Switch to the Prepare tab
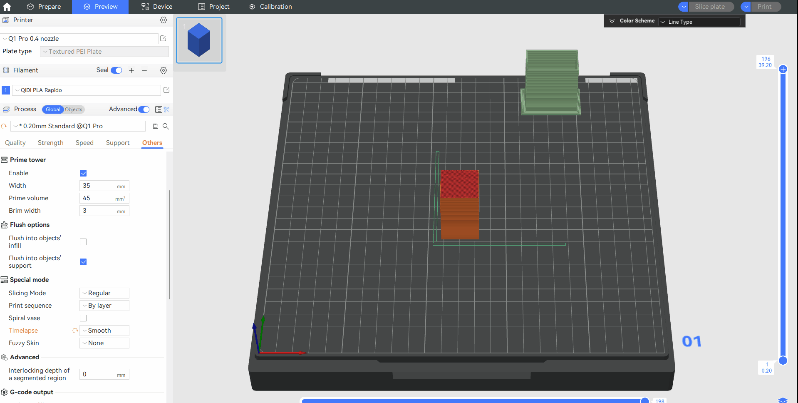This screenshot has width=798, height=403. click(44, 7)
